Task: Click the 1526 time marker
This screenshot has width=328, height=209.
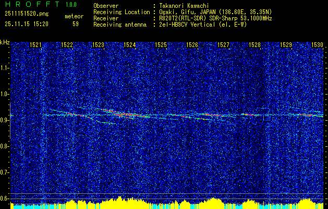Action: (x=192, y=44)
